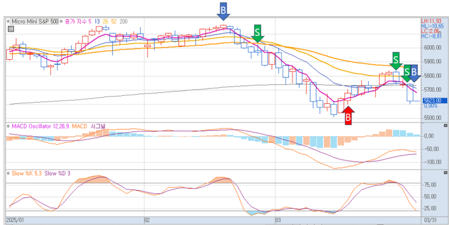
Task: Click the small square marker before Slow %K label
Action: (8, 173)
